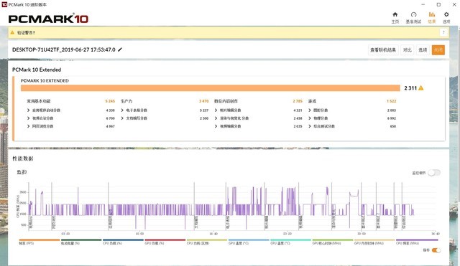Toggle the 监控细节 monitoring details switch
This screenshot has height=266, width=460.
tap(434, 173)
